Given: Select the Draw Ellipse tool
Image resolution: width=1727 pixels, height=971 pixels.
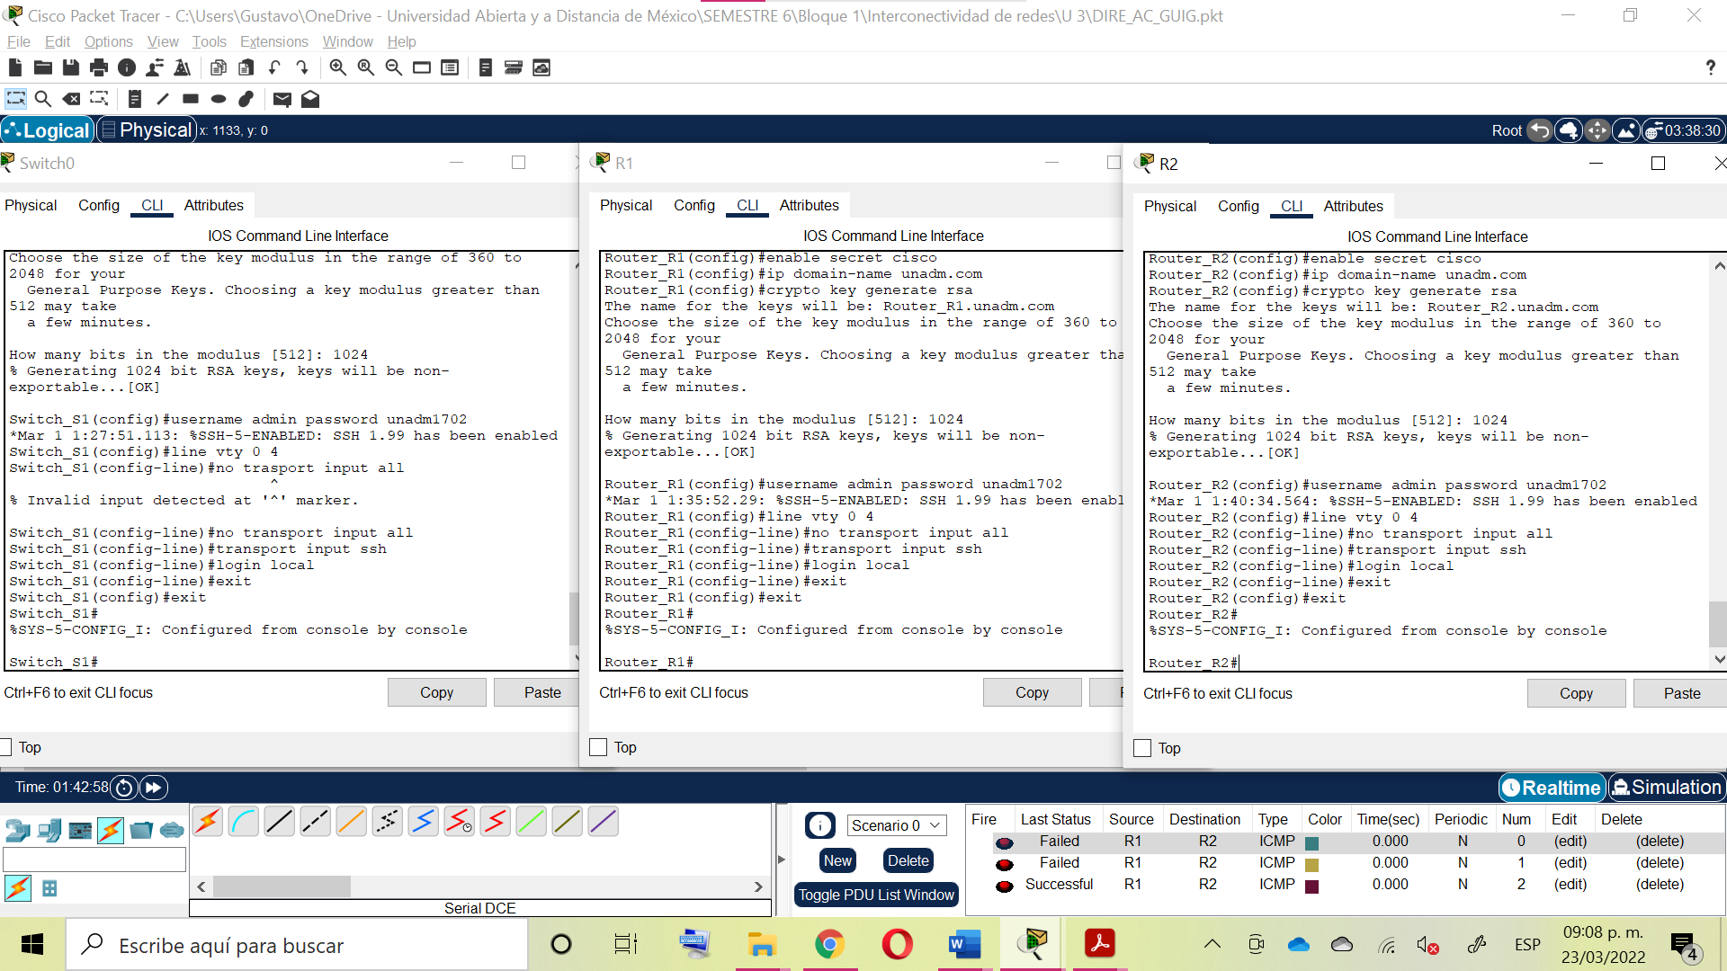Looking at the screenshot, I should pyautogui.click(x=219, y=99).
